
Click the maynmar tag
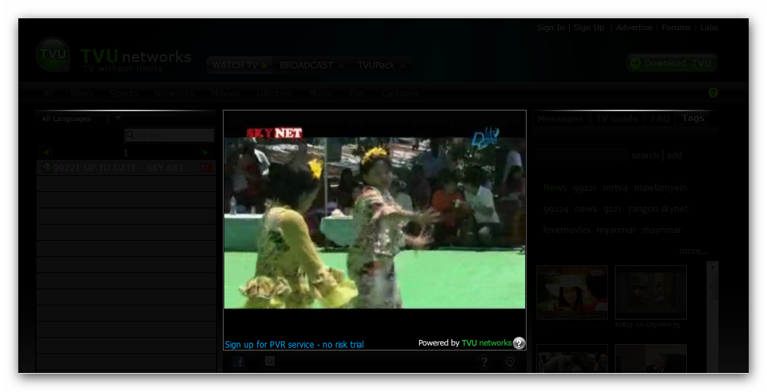[x=662, y=230]
